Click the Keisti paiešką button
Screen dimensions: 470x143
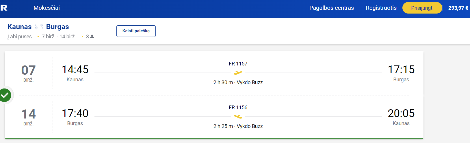click(x=136, y=31)
